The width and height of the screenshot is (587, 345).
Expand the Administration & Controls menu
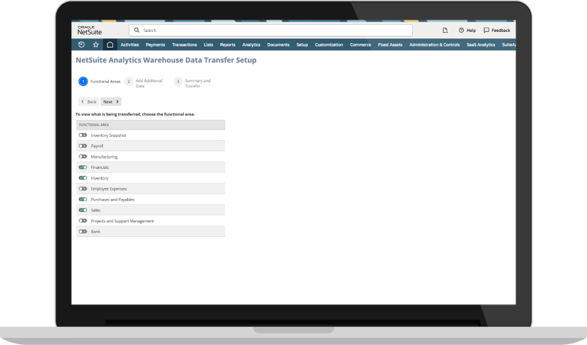(434, 45)
